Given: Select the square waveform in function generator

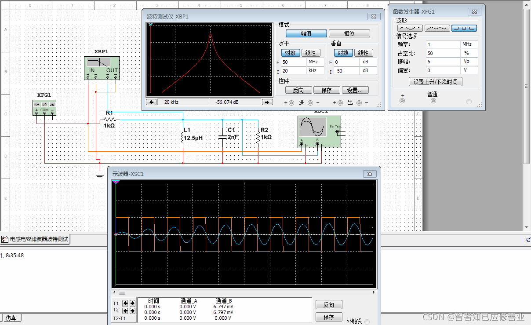Looking at the screenshot, I should click(464, 28).
